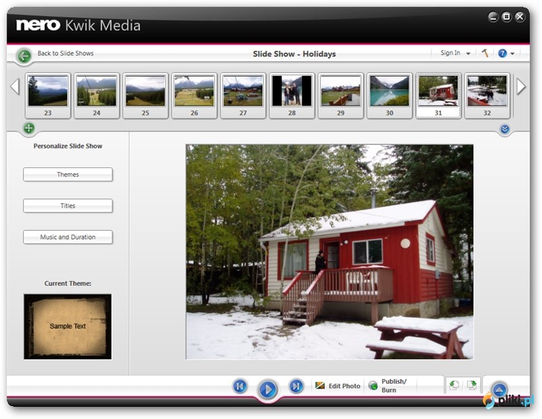Screen dimensions: 542x419
Task: Select slide thumbnail 30 of the lake
Action: (389, 95)
